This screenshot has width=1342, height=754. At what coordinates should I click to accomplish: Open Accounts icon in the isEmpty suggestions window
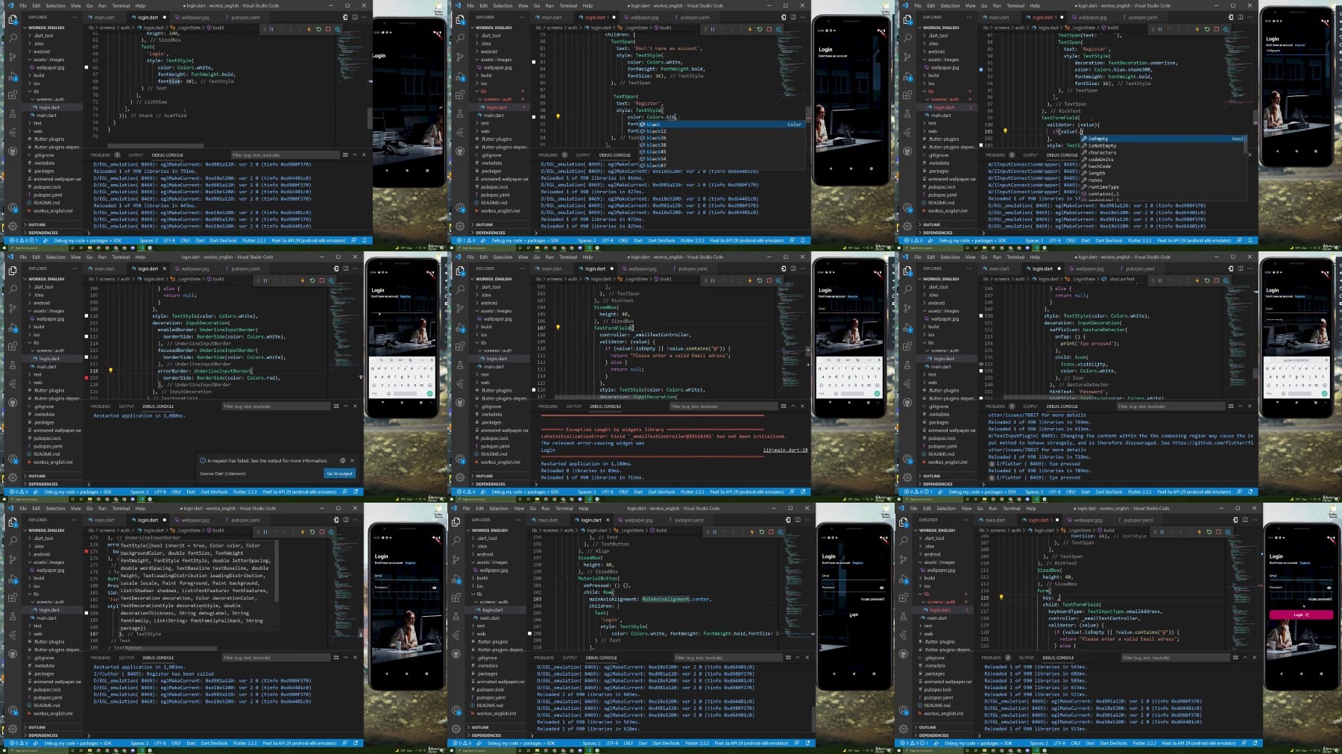click(907, 207)
